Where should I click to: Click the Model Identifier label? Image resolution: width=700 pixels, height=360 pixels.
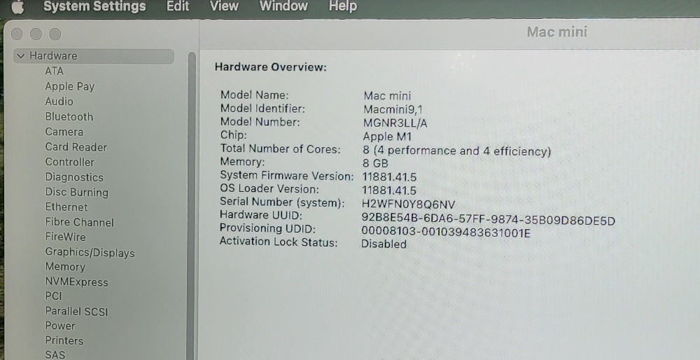262,109
